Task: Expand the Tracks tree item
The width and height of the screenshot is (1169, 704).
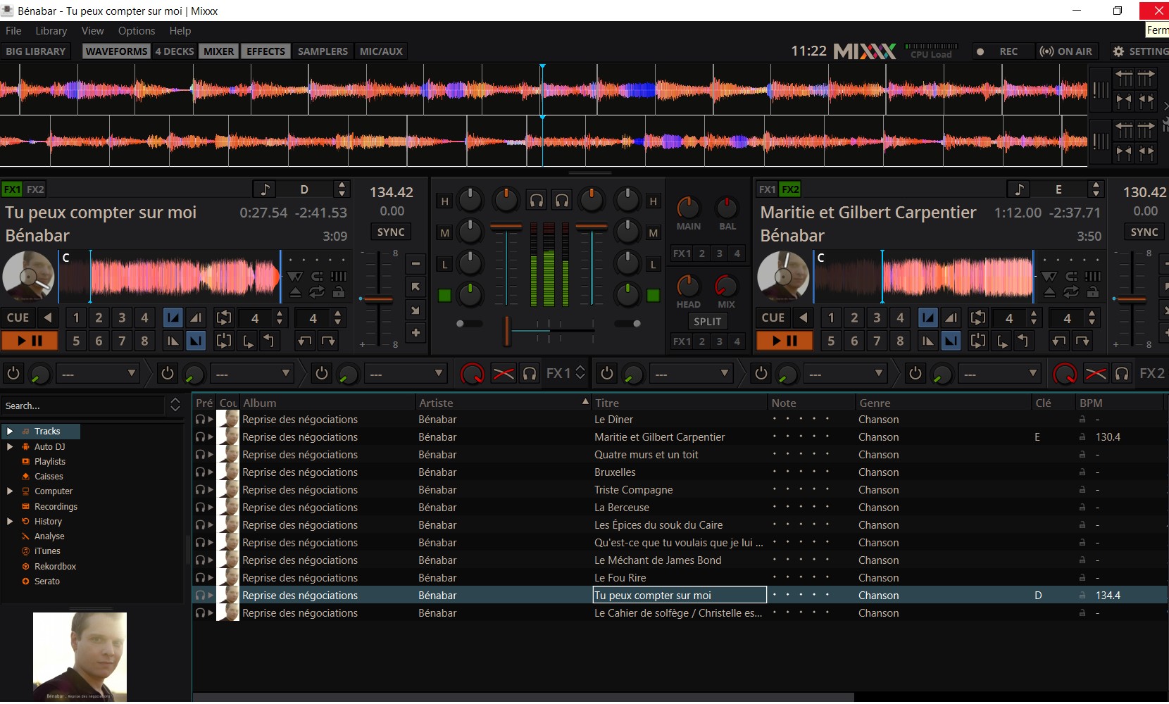Action: tap(10, 431)
